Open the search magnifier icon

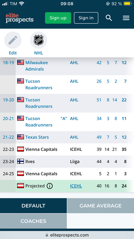click(x=109, y=18)
